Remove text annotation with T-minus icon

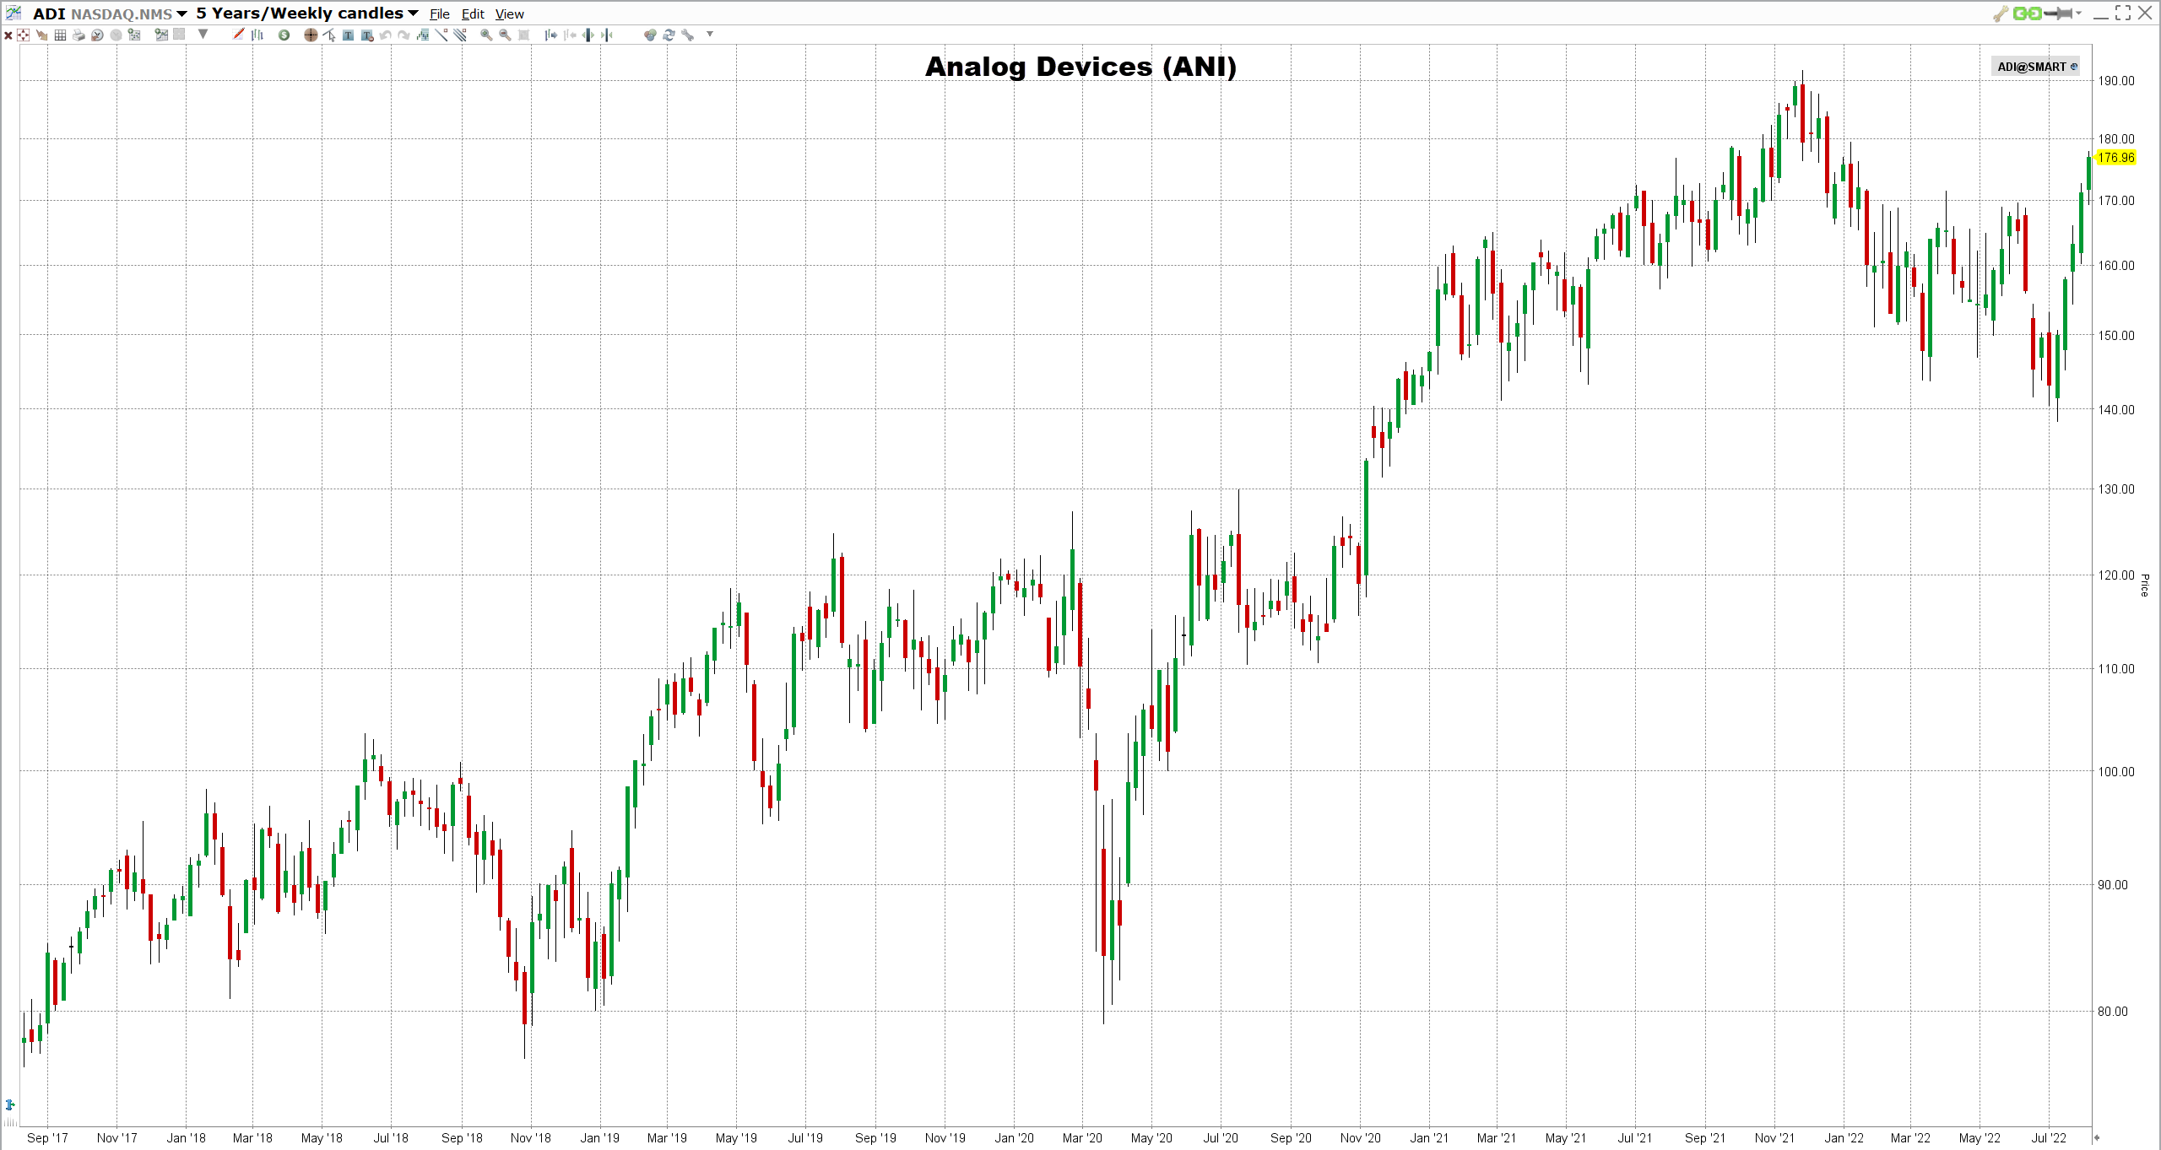[367, 35]
